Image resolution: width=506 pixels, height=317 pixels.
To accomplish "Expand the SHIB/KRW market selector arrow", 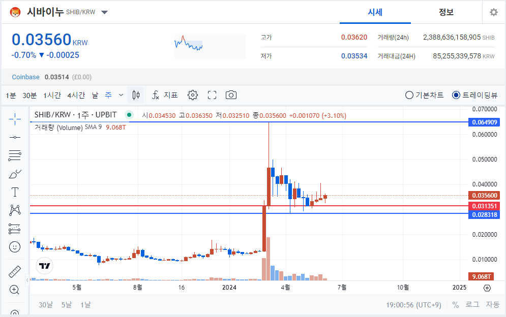I will (104, 13).
